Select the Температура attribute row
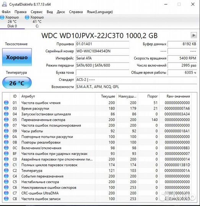Screen dimensions: 200x206 pyautogui.click(x=97, y=171)
